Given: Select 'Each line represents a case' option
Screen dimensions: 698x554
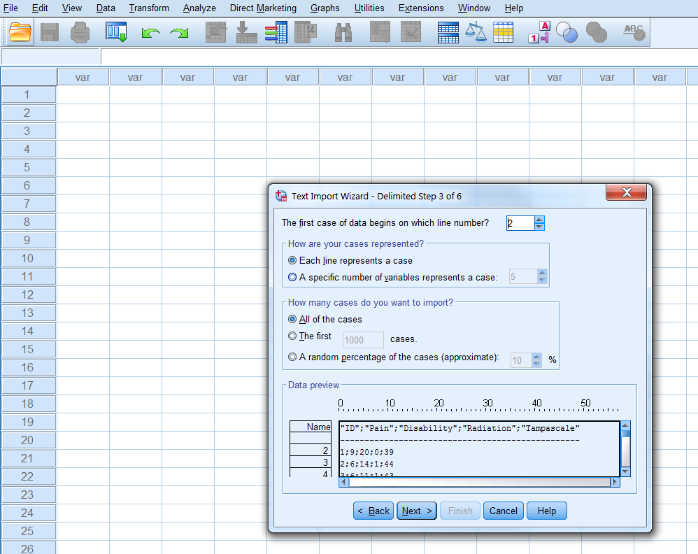Looking at the screenshot, I should point(292,260).
